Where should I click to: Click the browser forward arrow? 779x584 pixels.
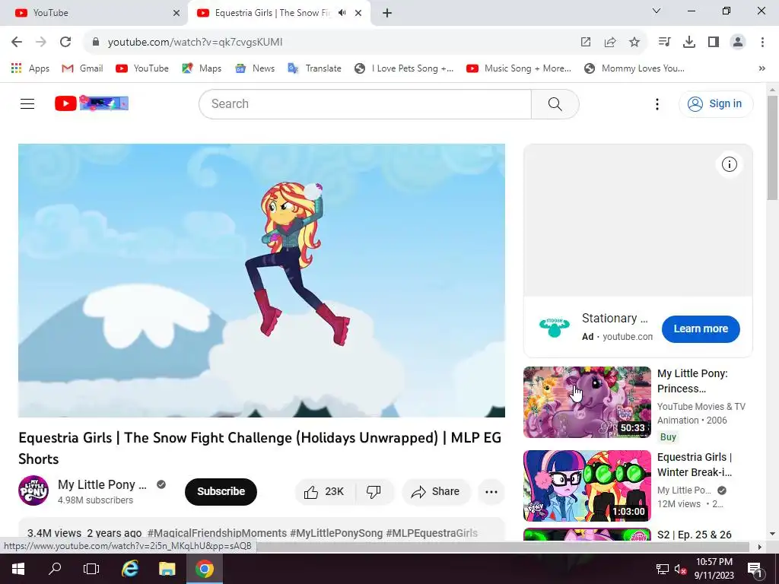(41, 43)
